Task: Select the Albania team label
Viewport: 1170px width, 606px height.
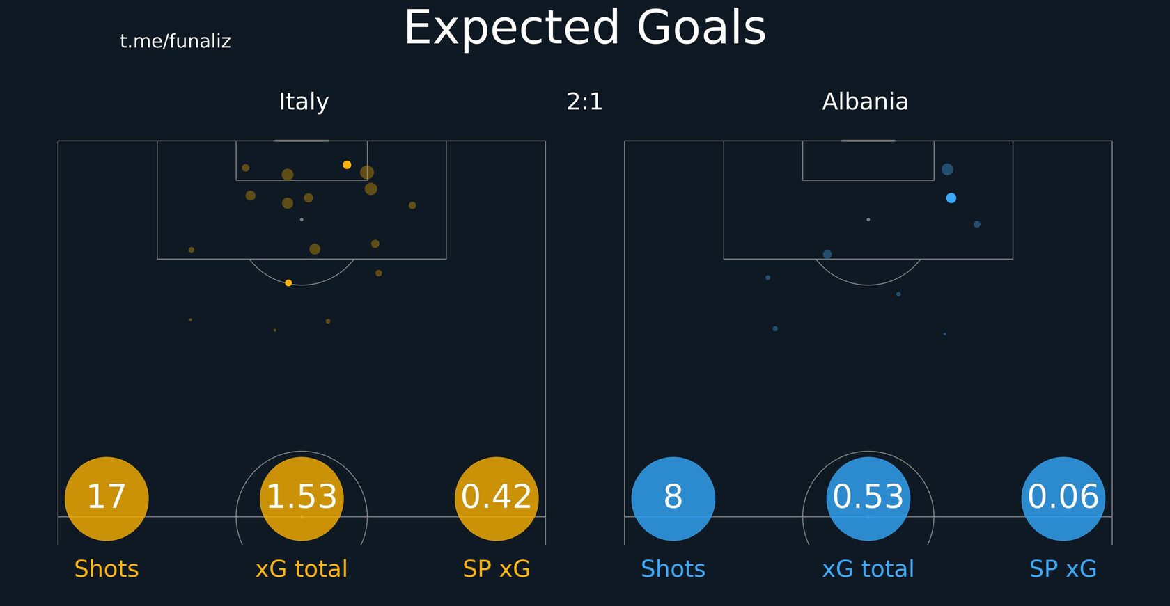Action: 865,102
